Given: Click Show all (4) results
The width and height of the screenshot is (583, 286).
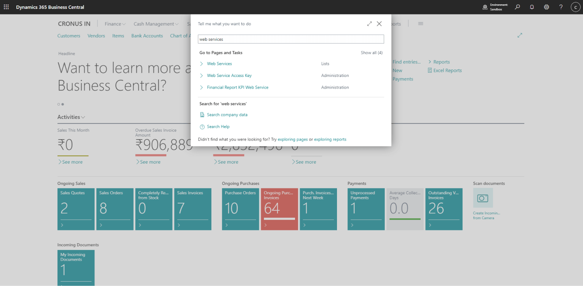Looking at the screenshot, I should point(372,53).
